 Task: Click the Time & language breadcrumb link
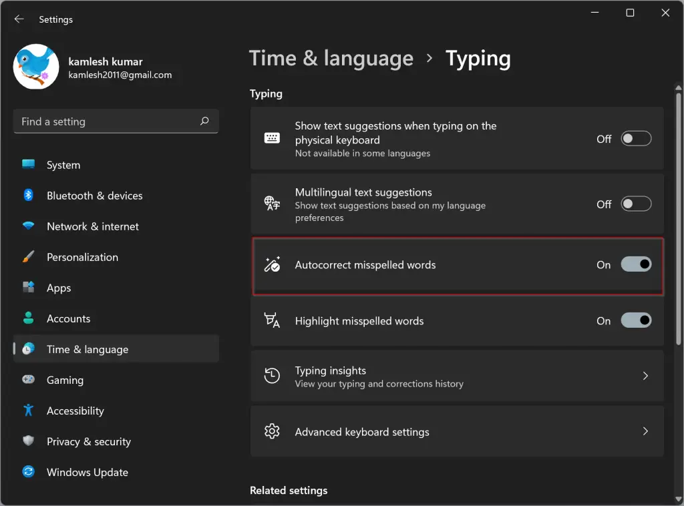click(x=331, y=59)
